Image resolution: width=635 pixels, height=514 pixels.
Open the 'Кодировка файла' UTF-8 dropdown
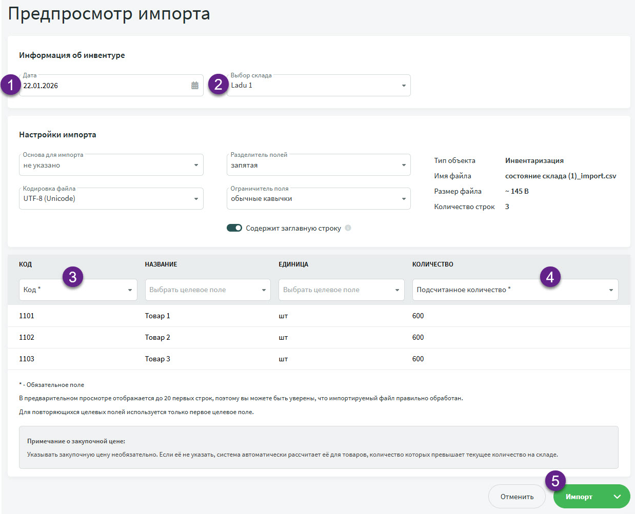pos(111,199)
